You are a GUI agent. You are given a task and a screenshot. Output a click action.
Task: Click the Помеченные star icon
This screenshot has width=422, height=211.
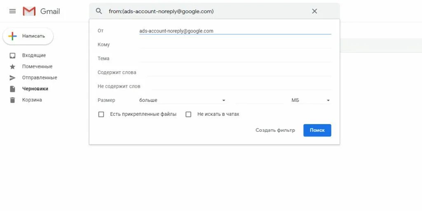[12, 67]
